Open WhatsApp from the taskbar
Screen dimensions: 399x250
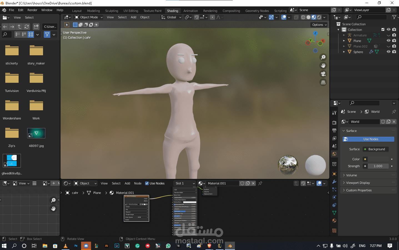pyautogui.click(x=168, y=246)
